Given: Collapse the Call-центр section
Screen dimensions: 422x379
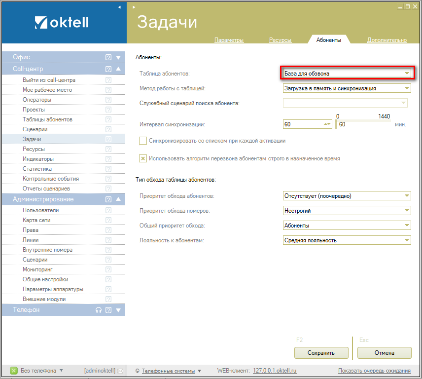Looking at the screenshot, I should coord(118,69).
